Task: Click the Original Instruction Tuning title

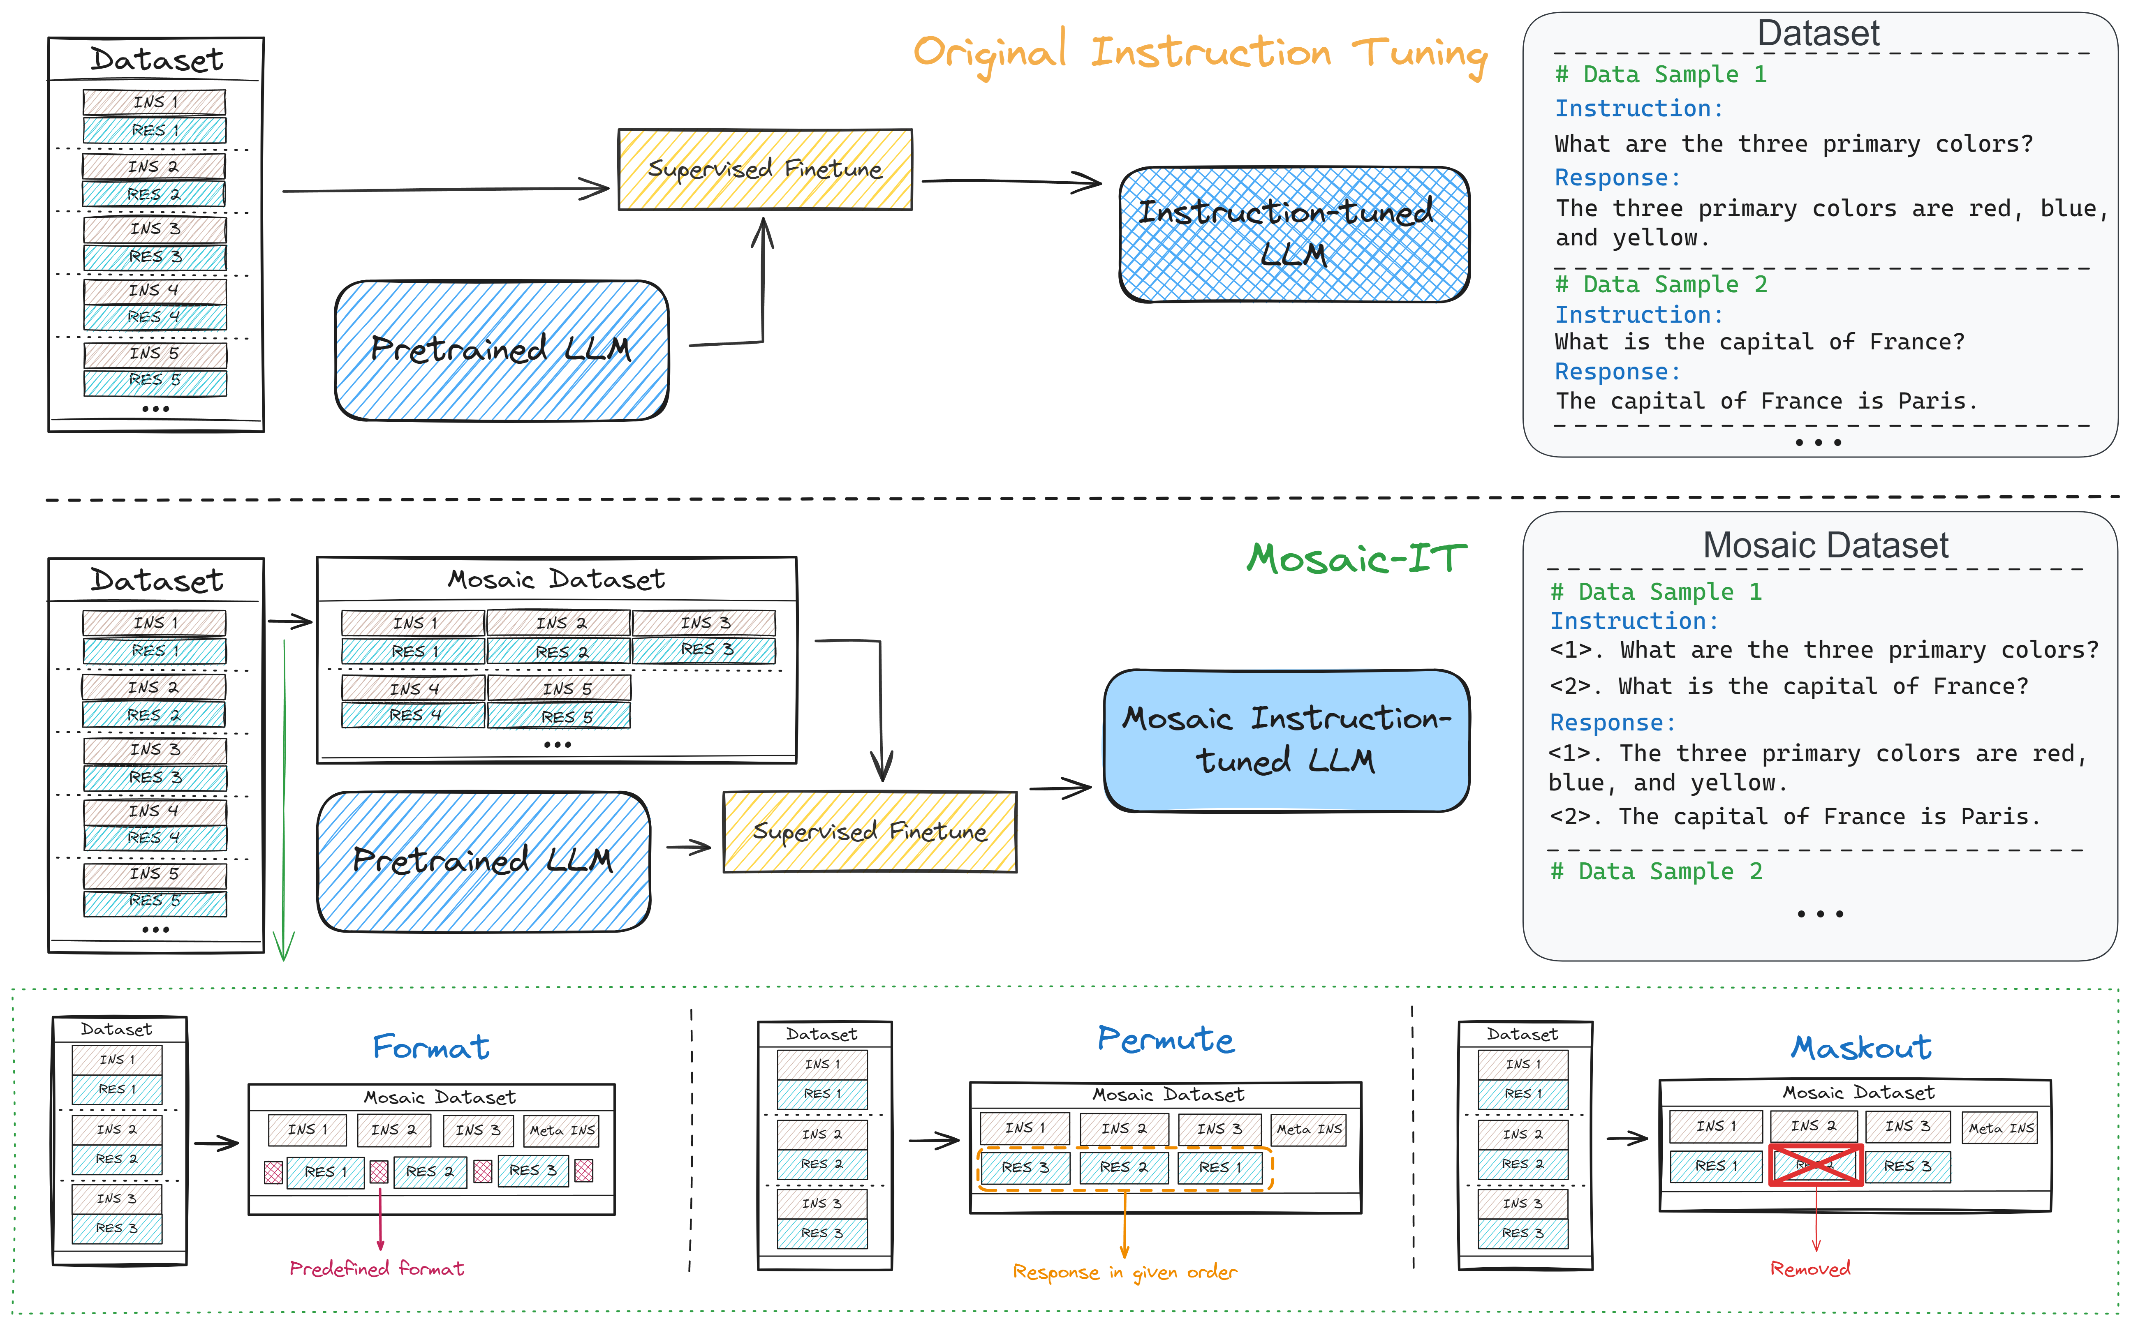Action: 1200,53
